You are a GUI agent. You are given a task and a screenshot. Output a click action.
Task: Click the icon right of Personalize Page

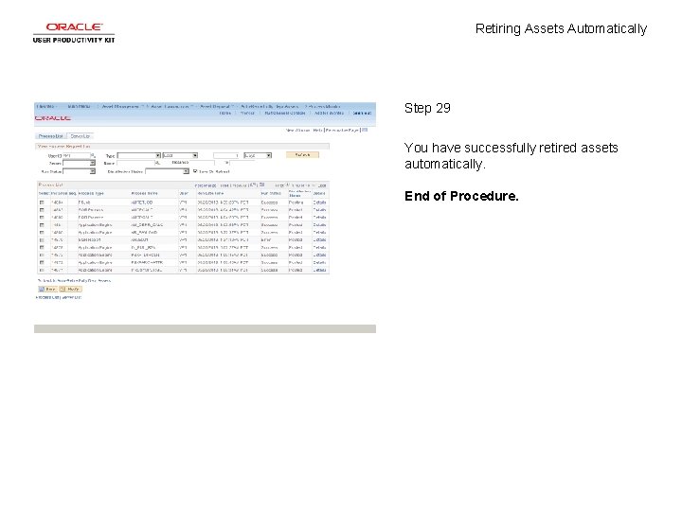coord(365,130)
